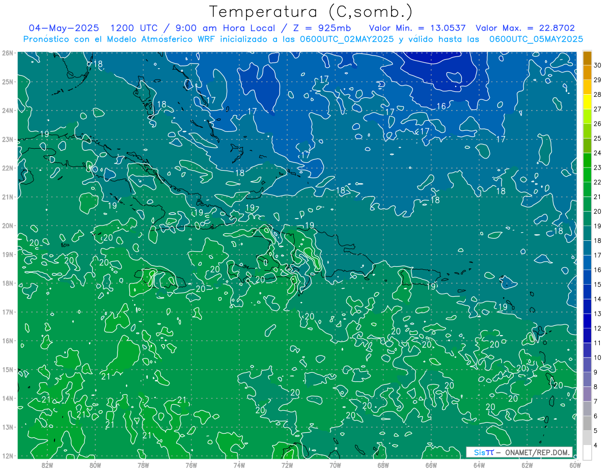Viewport: 611px width, 472px height.
Task: Click legend value '26' on the colorbar
Action: click(598, 124)
